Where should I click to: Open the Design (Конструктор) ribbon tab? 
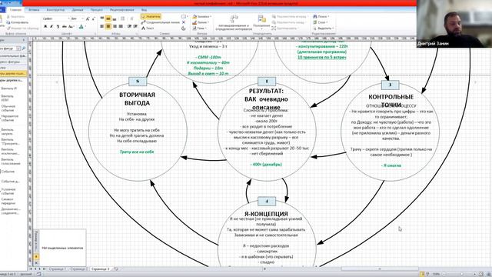tap(55, 10)
